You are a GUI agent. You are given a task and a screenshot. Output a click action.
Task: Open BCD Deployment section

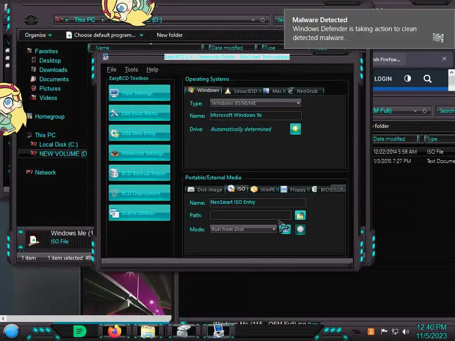[139, 193]
